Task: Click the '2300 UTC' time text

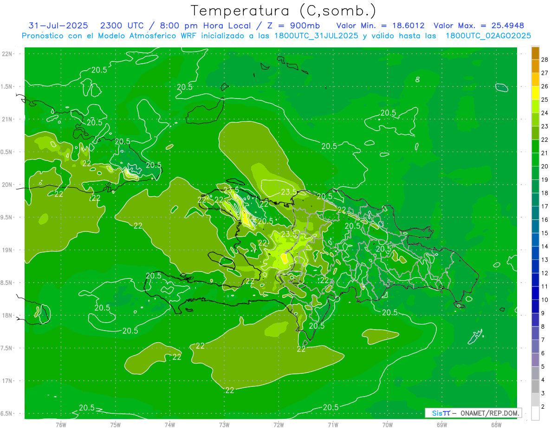Action: (123, 26)
